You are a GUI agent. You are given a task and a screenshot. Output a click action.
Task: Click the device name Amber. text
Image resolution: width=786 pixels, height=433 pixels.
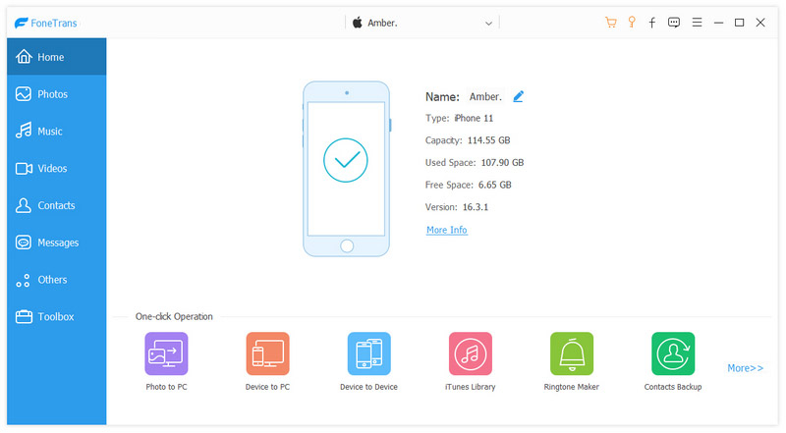[485, 97]
